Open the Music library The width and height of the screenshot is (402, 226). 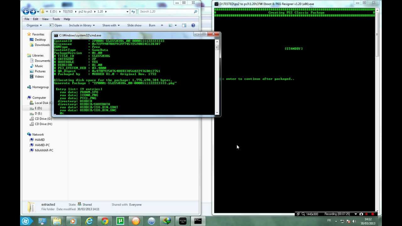39,66
